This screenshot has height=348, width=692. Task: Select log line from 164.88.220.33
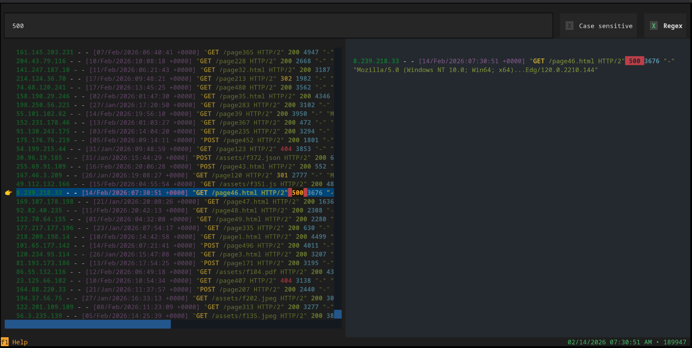pos(175,290)
